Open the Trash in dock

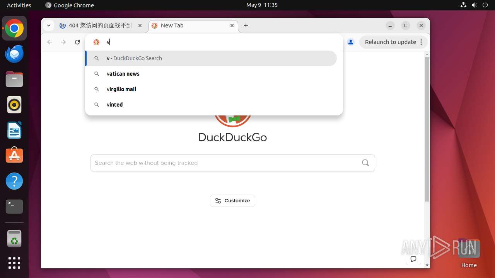pyautogui.click(x=14, y=239)
